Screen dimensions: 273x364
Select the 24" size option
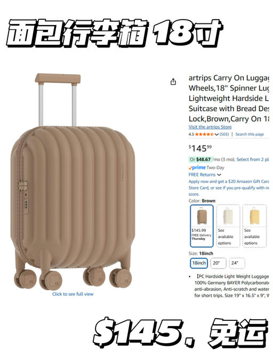coord(237,263)
